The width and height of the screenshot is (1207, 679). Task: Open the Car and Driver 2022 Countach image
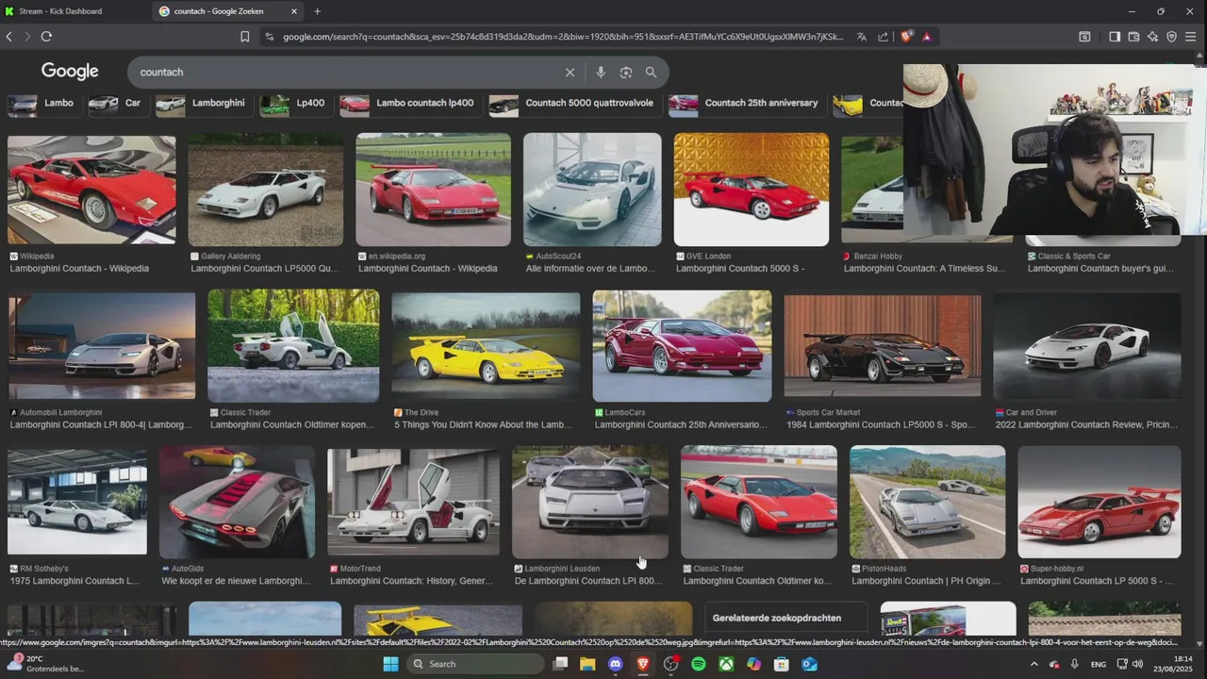pyautogui.click(x=1087, y=346)
